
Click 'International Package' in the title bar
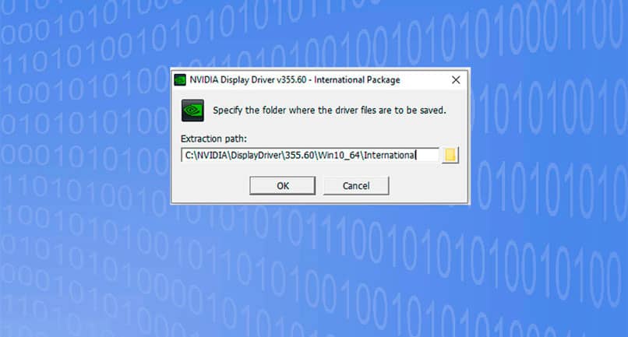coord(357,80)
